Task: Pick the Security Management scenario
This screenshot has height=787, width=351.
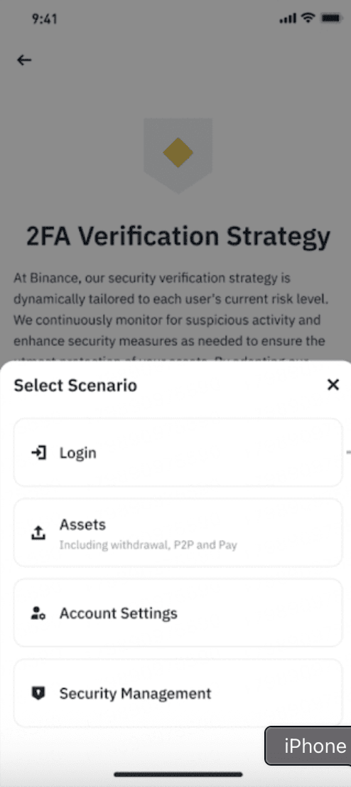Action: point(178,694)
